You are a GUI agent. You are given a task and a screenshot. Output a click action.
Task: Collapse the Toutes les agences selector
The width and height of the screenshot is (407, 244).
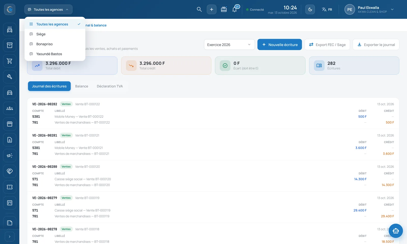click(48, 9)
